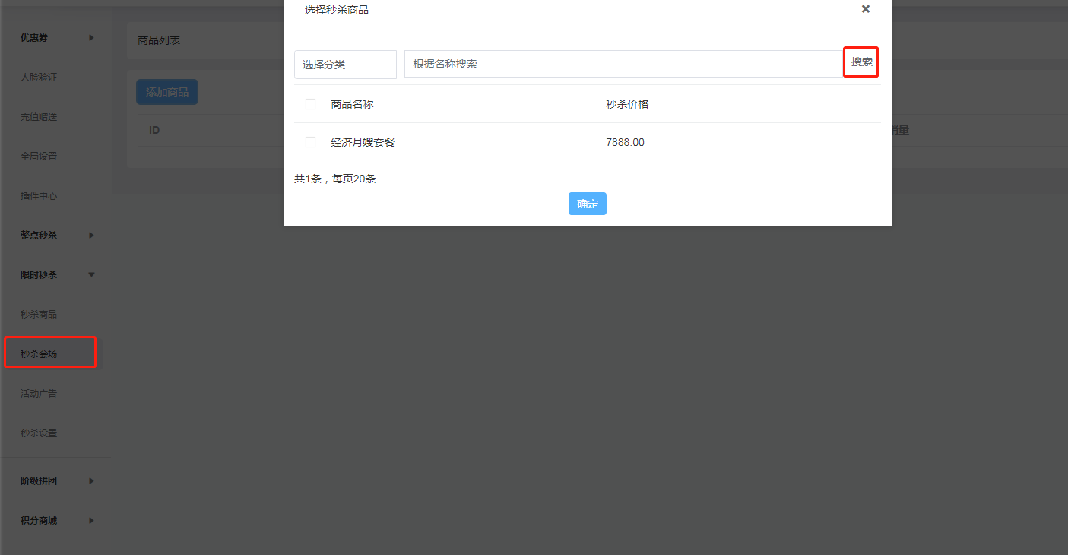Open 活动广告 submenu item

click(39, 393)
